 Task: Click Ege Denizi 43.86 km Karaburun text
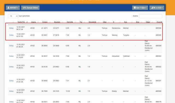(148, 46)
